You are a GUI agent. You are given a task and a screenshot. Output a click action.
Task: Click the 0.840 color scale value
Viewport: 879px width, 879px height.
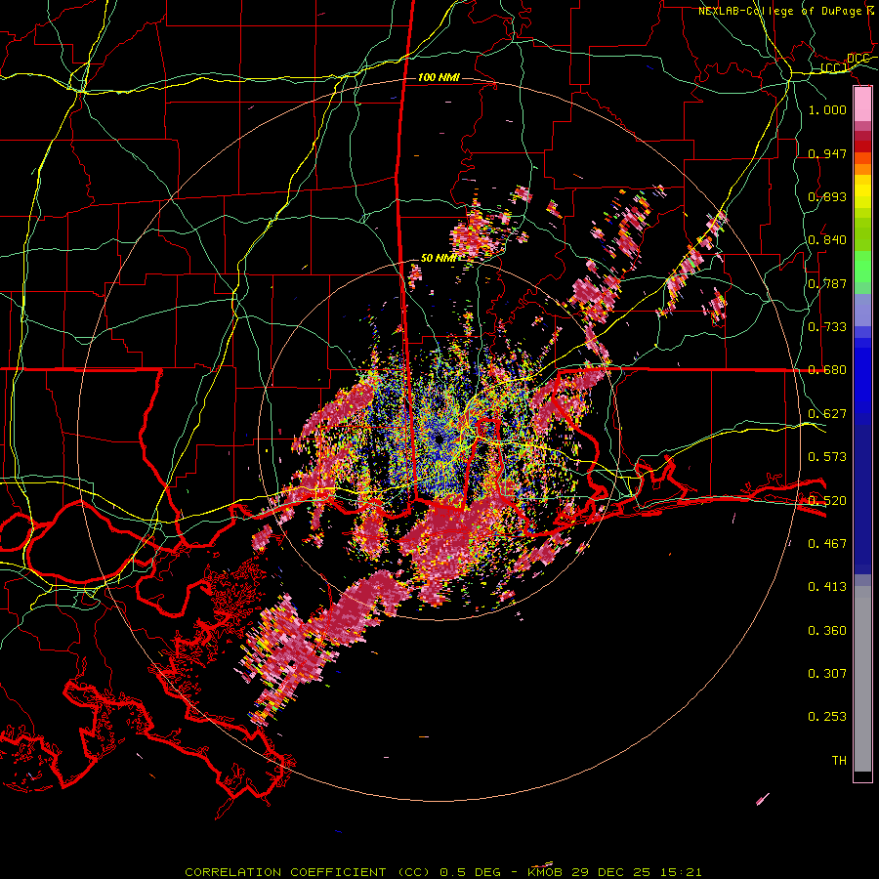click(x=827, y=240)
